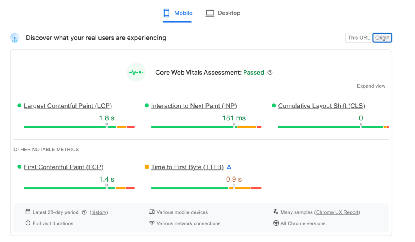415x242 pixels.
Task: Click the green dot beside FCP
Action: [x=19, y=167]
